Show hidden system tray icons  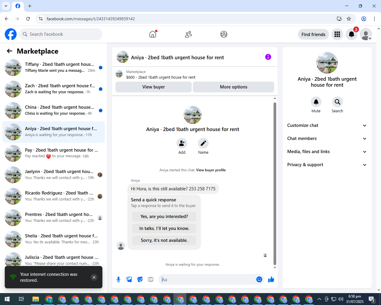[319, 299]
